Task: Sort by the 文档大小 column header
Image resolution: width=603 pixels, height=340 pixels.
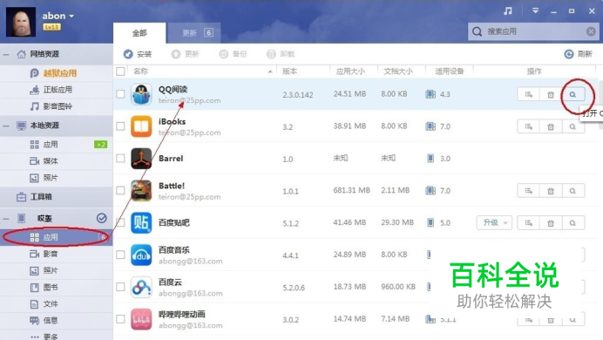Action: tap(398, 71)
